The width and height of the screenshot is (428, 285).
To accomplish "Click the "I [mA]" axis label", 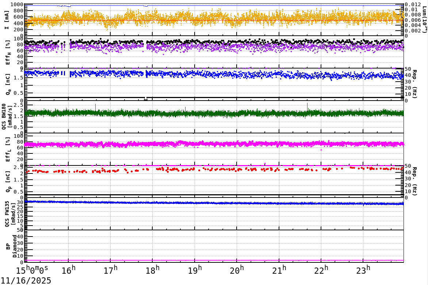I will click(7, 20).
